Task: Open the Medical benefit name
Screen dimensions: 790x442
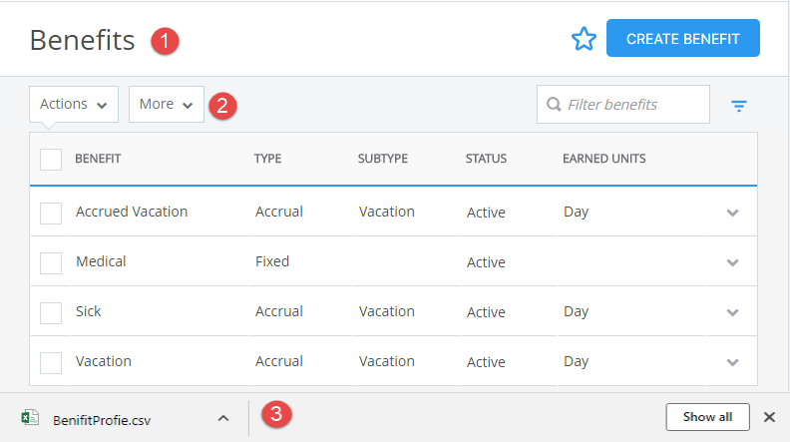Action: (x=101, y=261)
